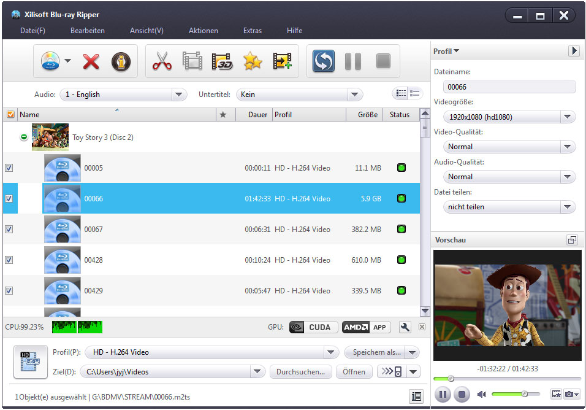Open the Videogröße 1920x1080 dropdown

509,117
